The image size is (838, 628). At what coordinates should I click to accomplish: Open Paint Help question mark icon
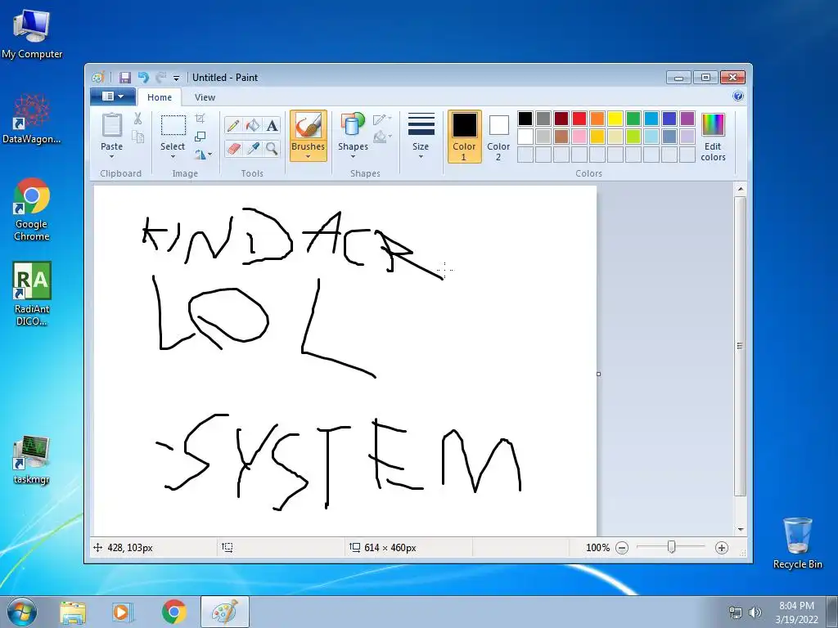click(738, 96)
